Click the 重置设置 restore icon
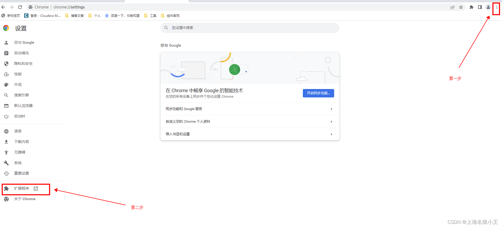This screenshot has height=227, width=502. click(x=6, y=174)
